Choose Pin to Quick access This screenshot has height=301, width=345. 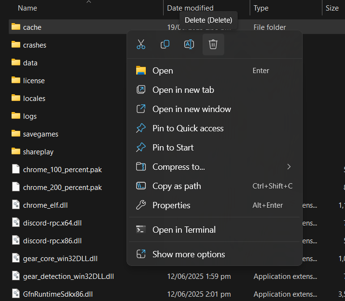click(188, 128)
